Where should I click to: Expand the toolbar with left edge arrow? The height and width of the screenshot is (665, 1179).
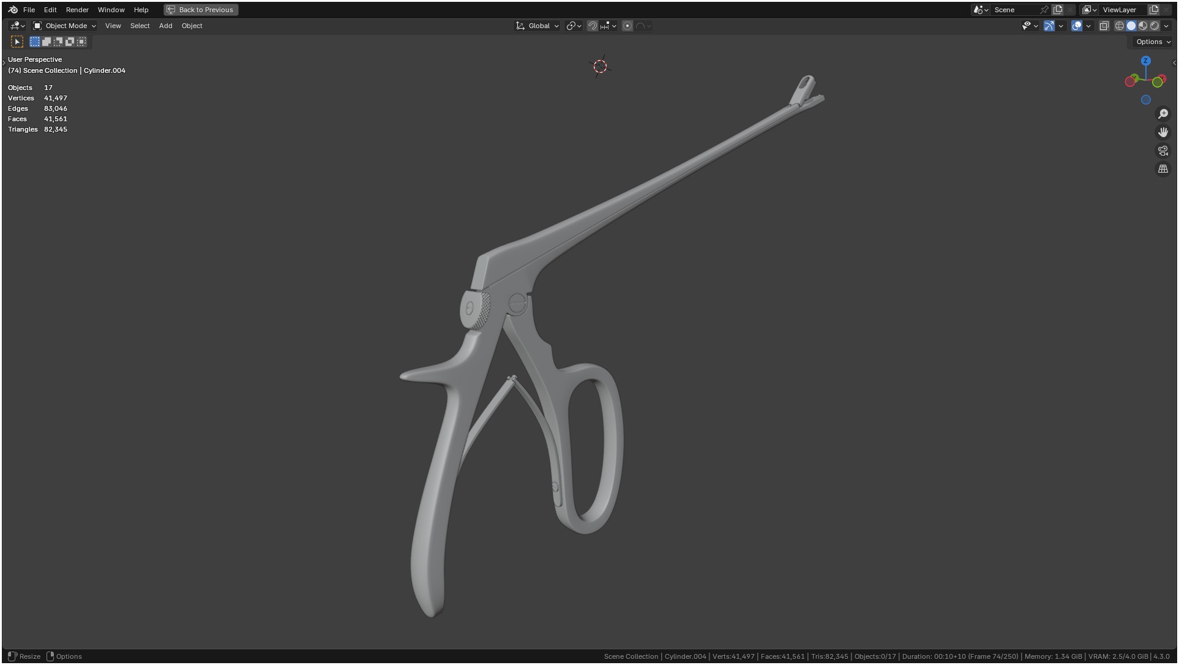4,62
